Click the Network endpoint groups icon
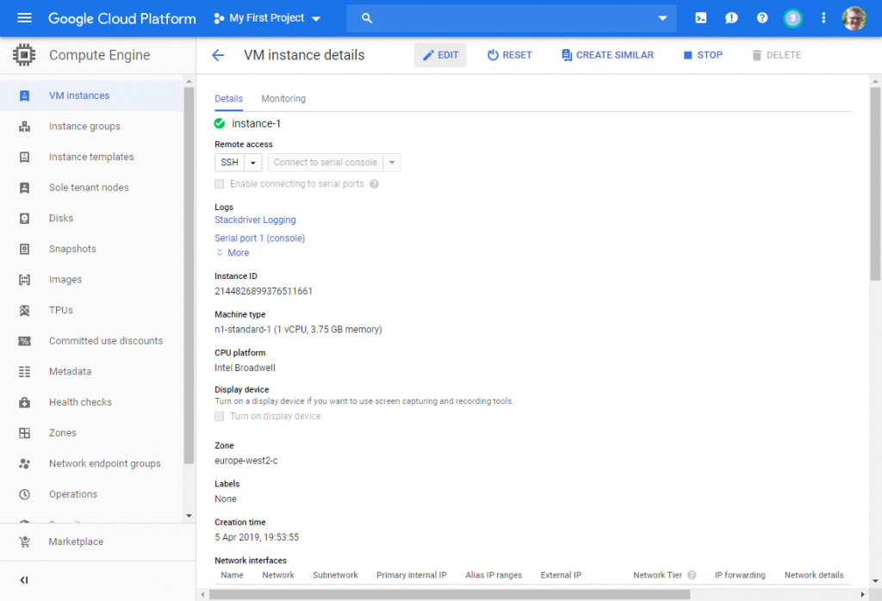The height and width of the screenshot is (601, 882). click(24, 463)
